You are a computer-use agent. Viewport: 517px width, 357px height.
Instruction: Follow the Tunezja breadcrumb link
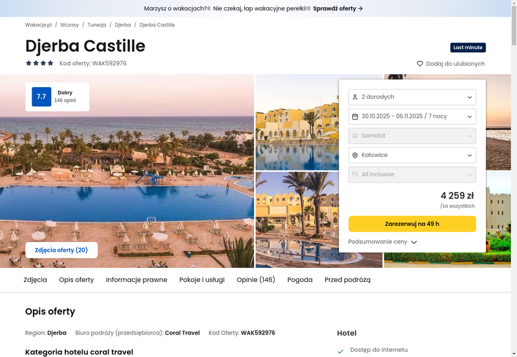[96, 25]
